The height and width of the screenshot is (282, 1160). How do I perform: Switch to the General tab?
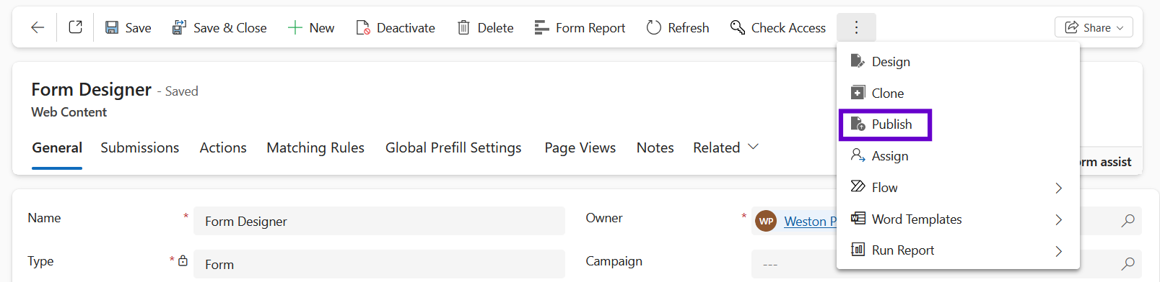(x=57, y=147)
